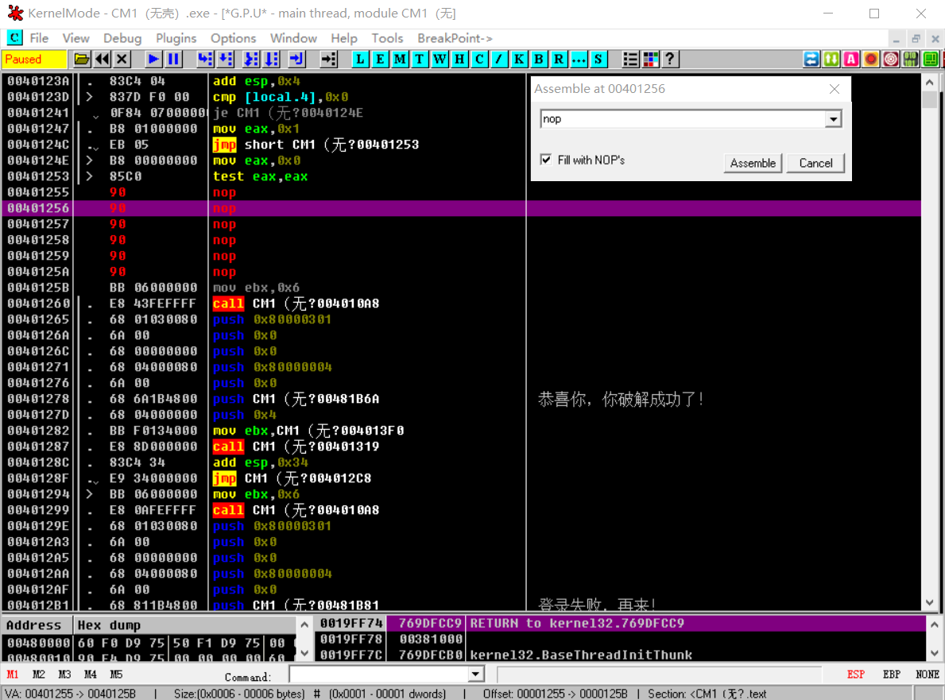The height and width of the screenshot is (700, 945).
Task: Click the Execute till return icon
Action: coord(296,59)
